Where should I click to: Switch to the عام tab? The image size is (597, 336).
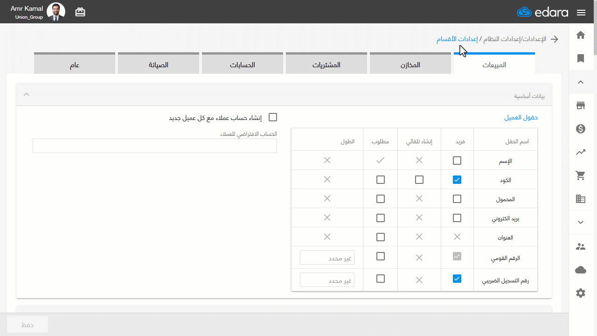[x=75, y=63]
